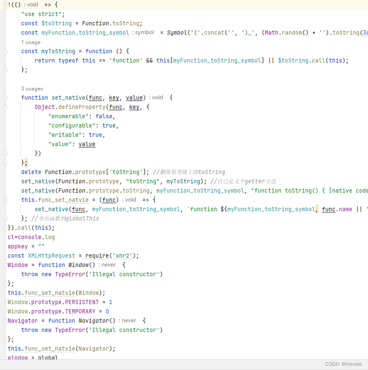This screenshot has height=370, width=368.
Task: Click the ':void' inline return type hint on set_native
Action: click(x=156, y=98)
